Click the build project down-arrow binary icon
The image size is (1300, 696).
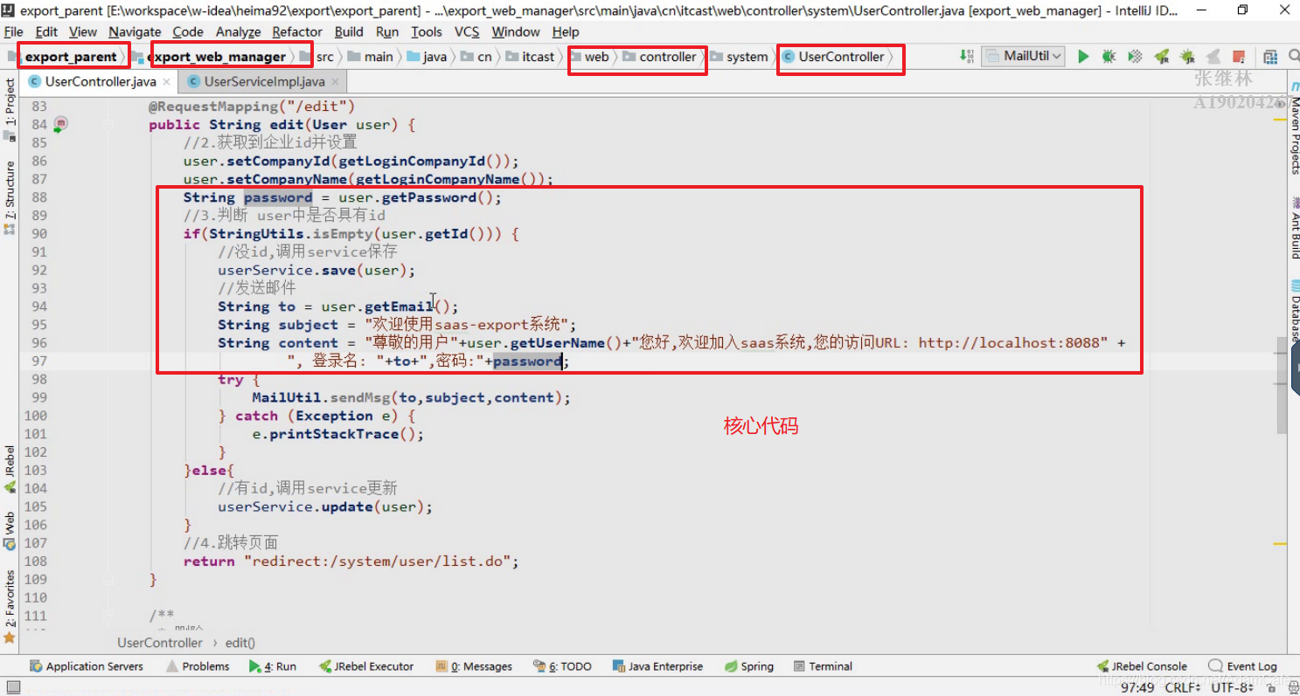click(967, 56)
